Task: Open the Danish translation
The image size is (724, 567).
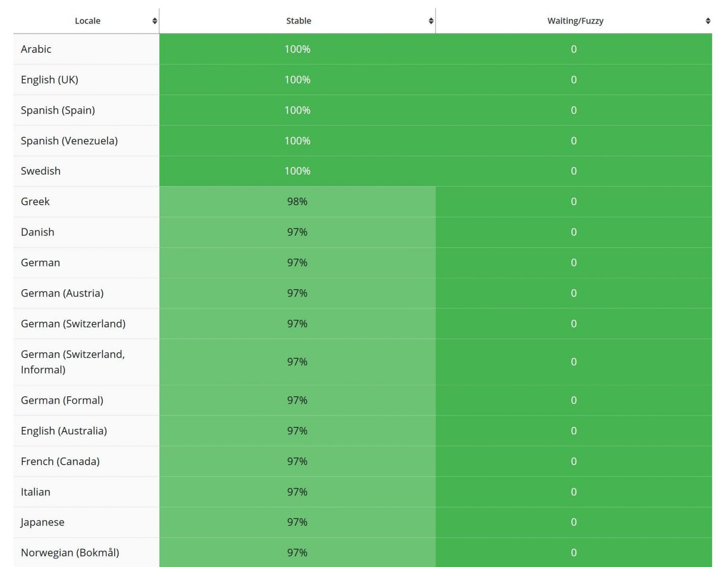Action: 37,232
